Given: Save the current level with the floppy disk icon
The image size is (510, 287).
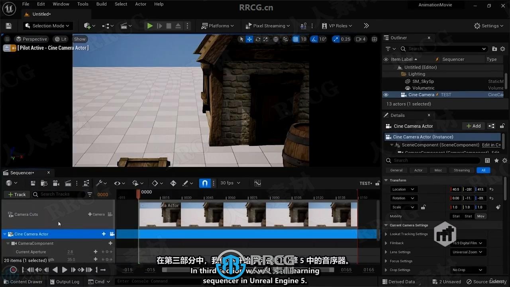Looking at the screenshot, I should tap(8, 26).
